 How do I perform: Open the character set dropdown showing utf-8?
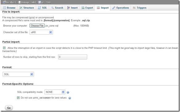tap(41, 32)
